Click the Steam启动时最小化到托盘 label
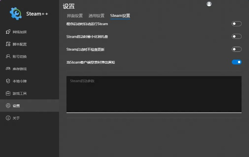The height and width of the screenshot is (157, 249). pyautogui.click(x=87, y=37)
